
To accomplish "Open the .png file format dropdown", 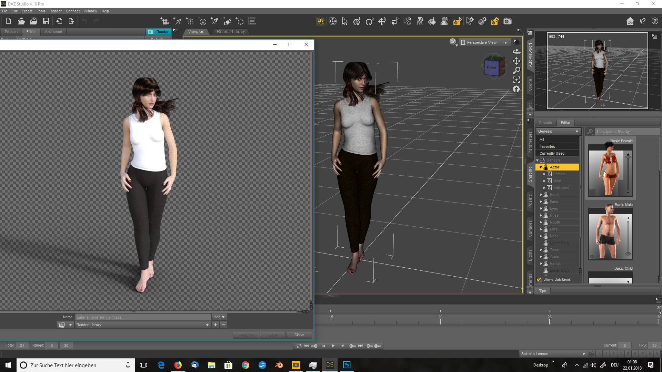I will (219, 317).
